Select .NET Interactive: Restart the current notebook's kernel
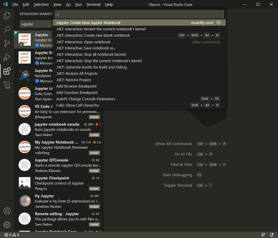Viewport: 278px width, 238px height. [139, 29]
